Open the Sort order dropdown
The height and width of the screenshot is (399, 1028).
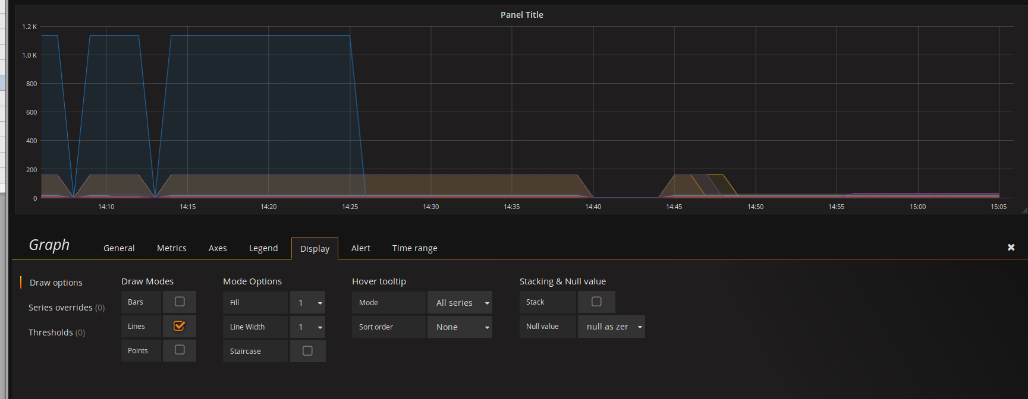[460, 327]
